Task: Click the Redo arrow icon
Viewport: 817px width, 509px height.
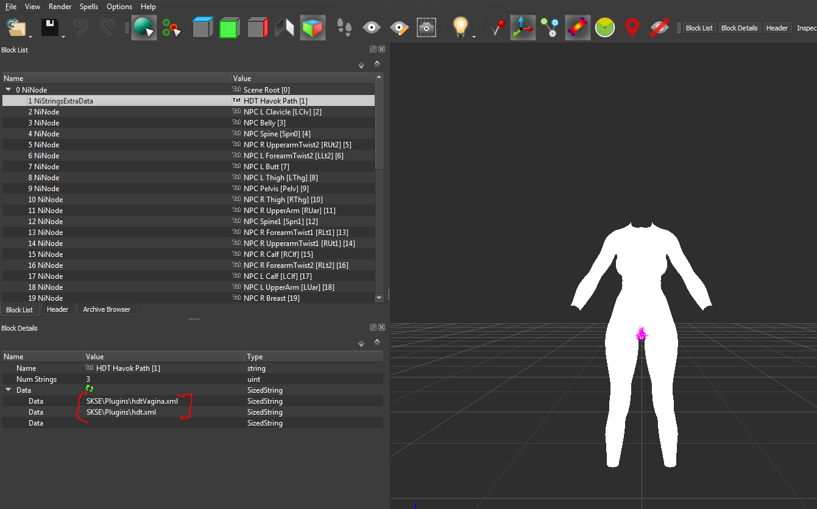Action: 107,28
